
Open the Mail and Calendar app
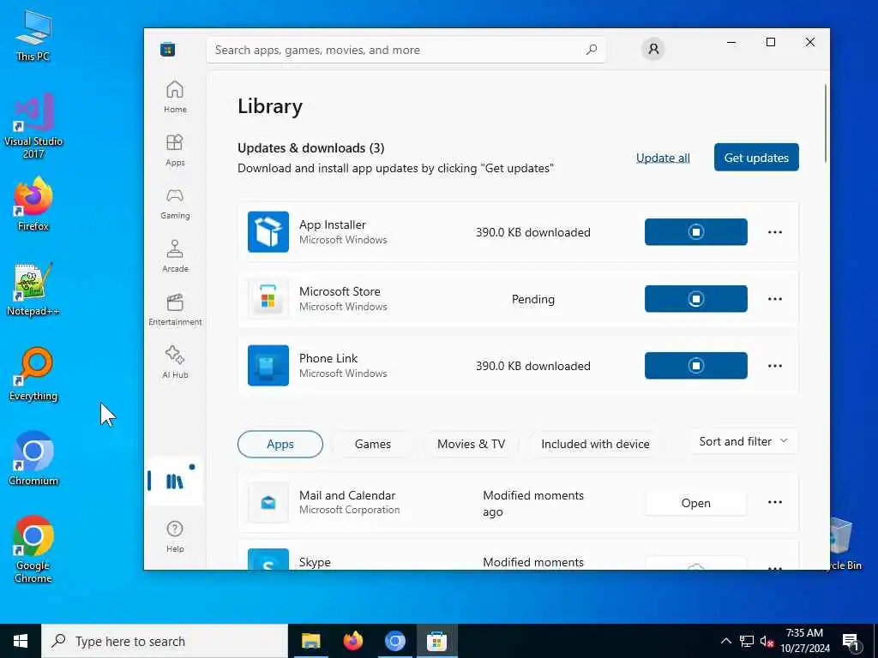(695, 502)
